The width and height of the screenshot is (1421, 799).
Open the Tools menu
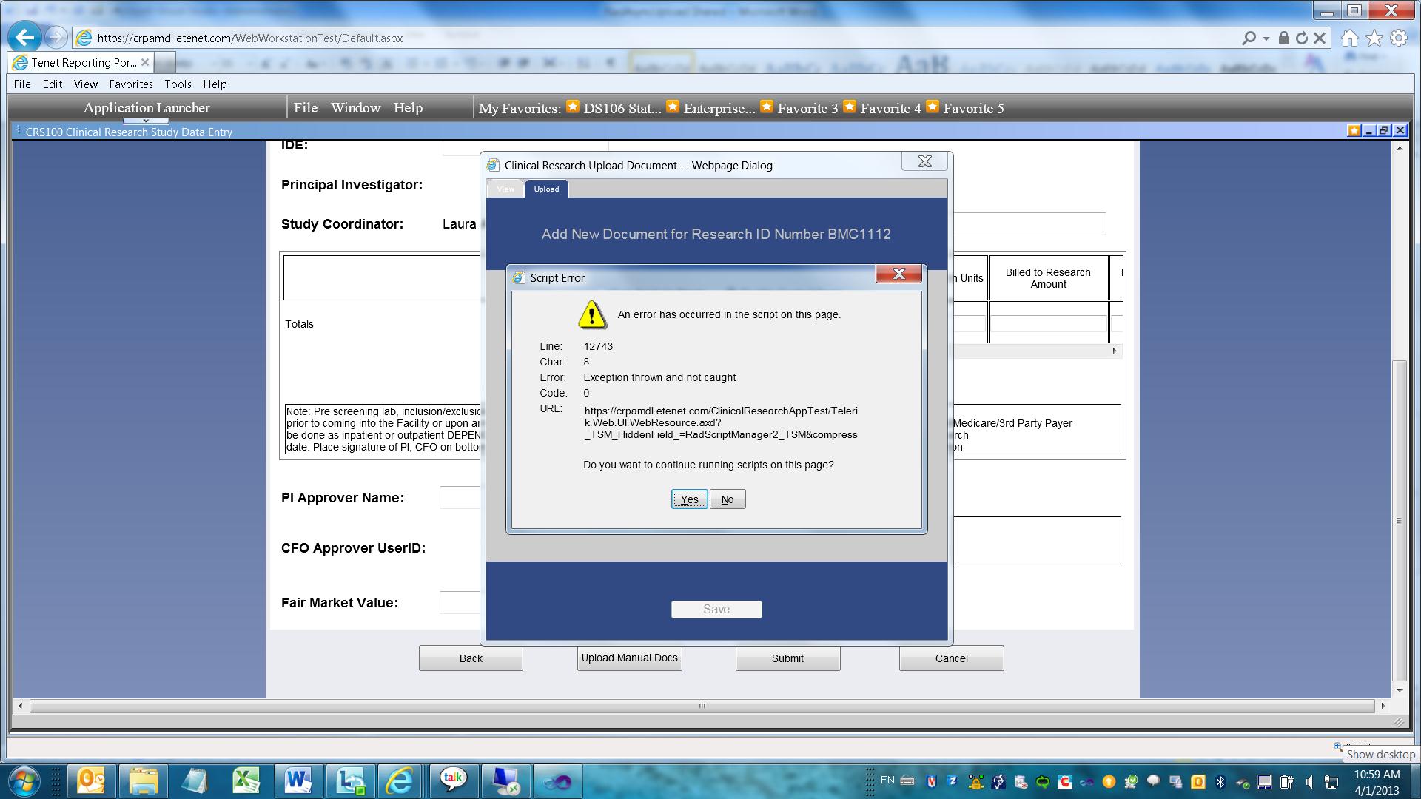(x=178, y=84)
